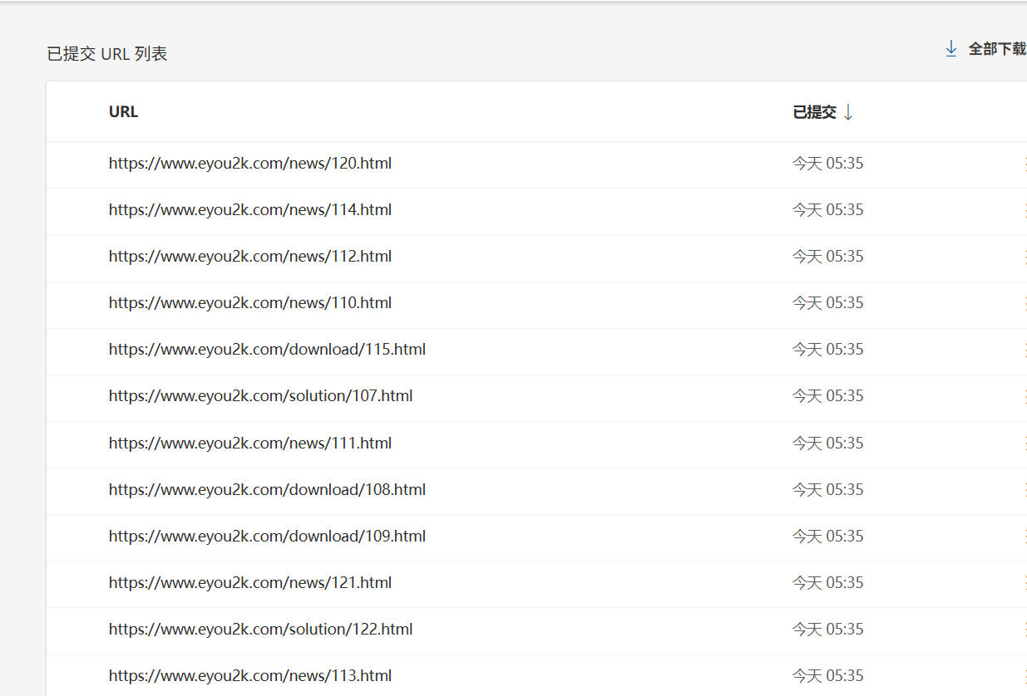Select the news/121.html URL row

click(x=536, y=584)
